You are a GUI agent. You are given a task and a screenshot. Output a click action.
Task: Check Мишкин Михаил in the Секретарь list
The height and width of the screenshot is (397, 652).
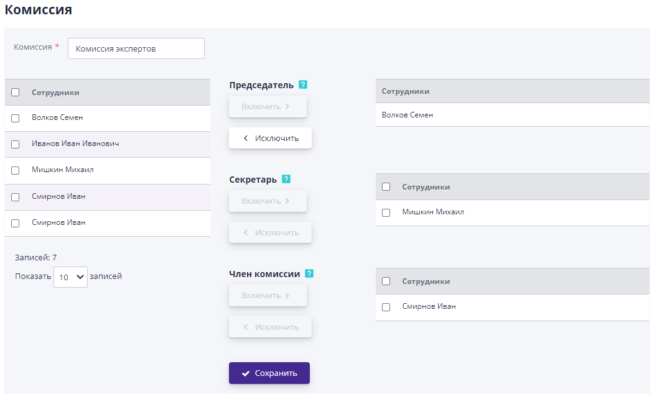386,212
